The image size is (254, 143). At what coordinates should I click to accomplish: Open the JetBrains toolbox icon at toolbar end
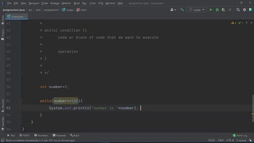(250, 10)
